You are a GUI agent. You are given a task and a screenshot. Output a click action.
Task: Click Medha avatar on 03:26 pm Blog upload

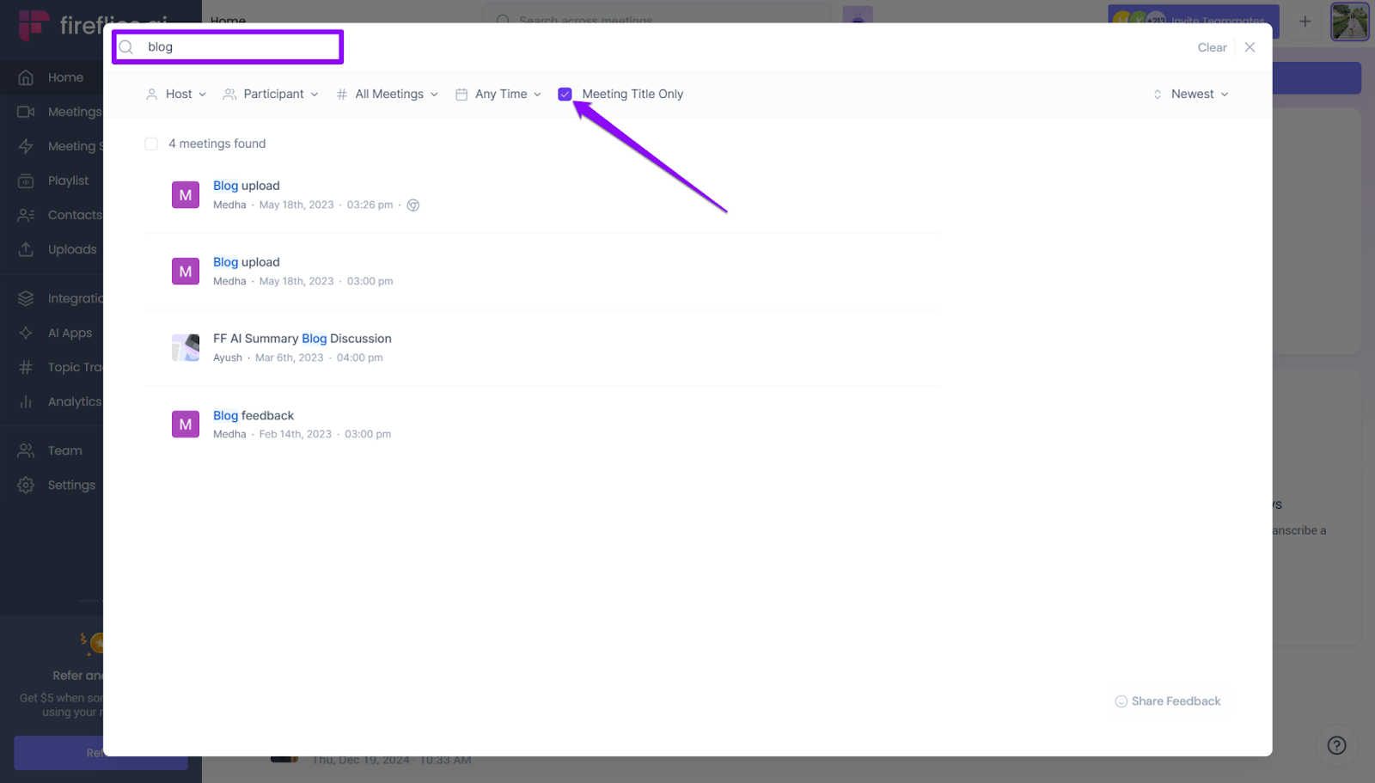click(x=186, y=195)
